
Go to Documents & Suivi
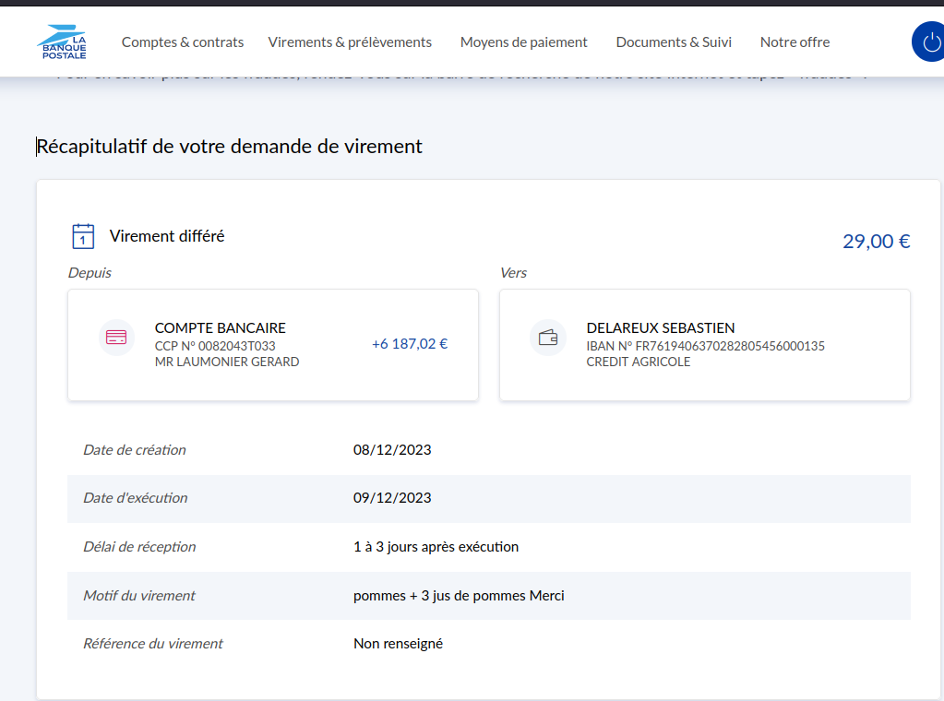pos(674,42)
